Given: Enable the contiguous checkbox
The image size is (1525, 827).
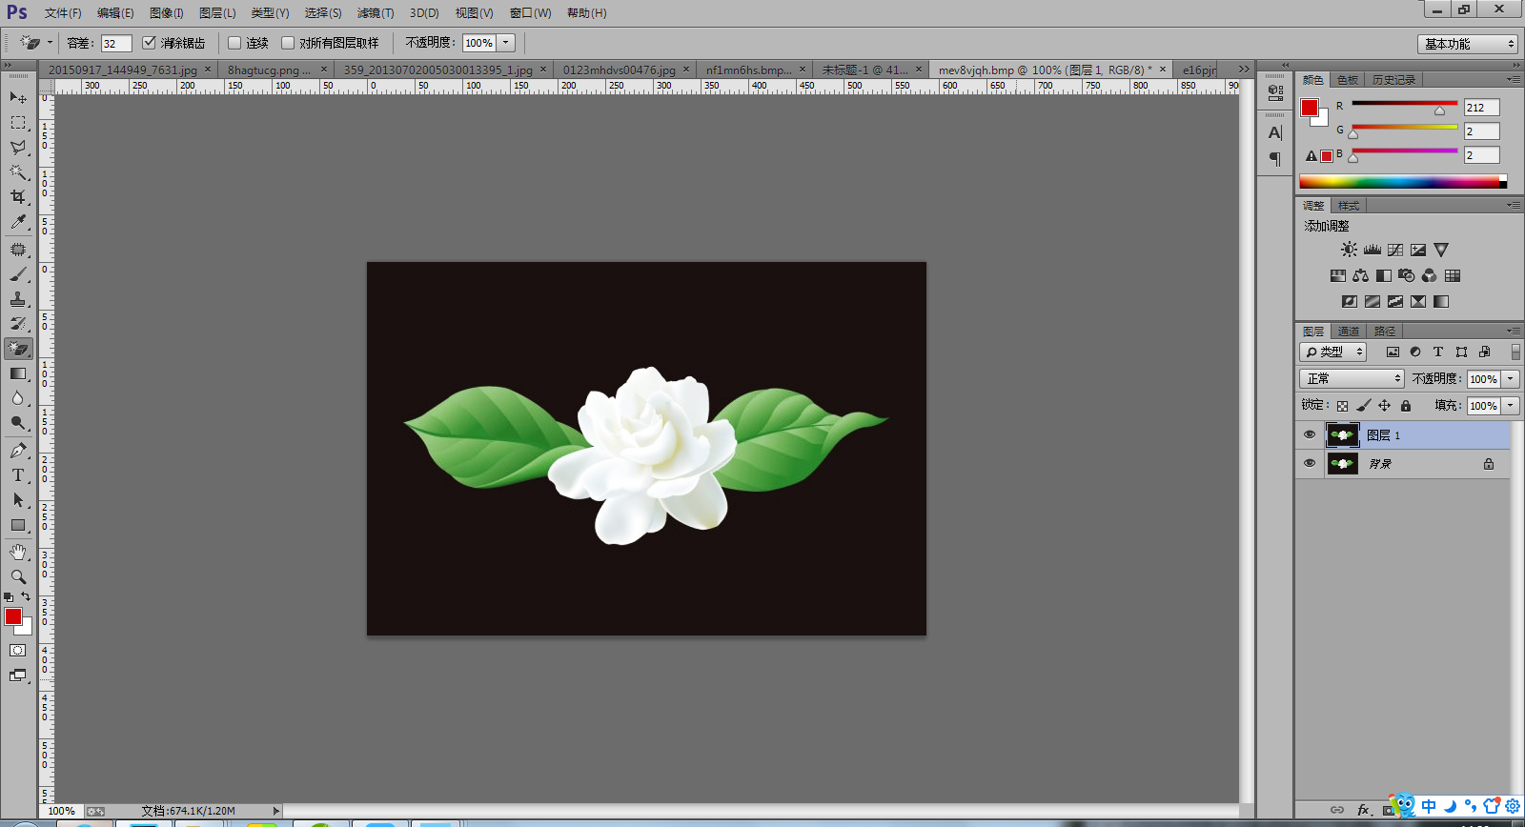Looking at the screenshot, I should (x=234, y=43).
